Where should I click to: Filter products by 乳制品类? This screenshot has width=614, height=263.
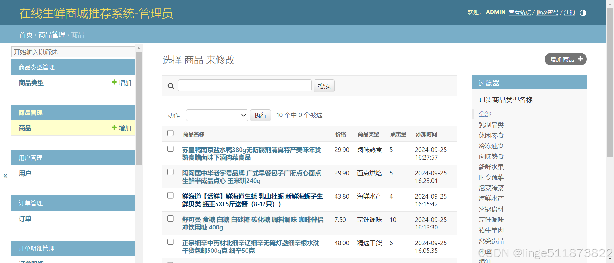pos(491,125)
